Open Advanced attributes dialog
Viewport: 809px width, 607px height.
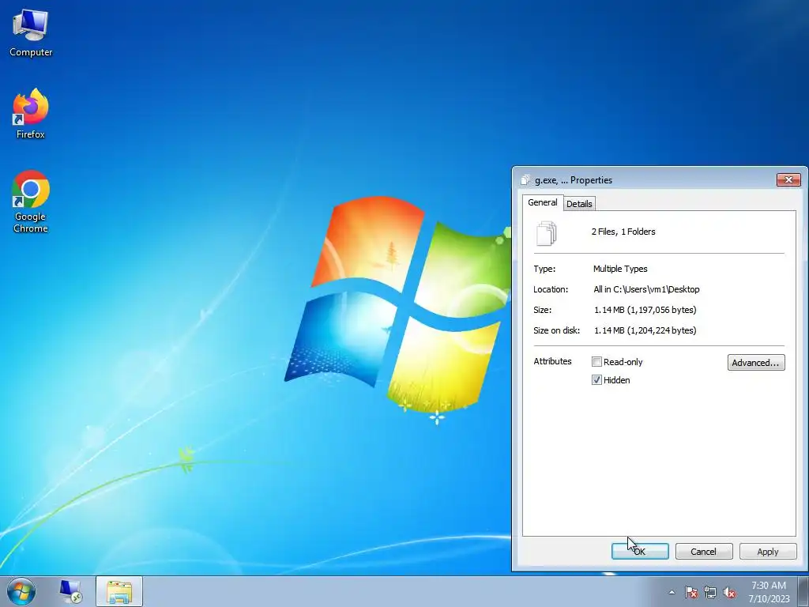[x=756, y=362]
